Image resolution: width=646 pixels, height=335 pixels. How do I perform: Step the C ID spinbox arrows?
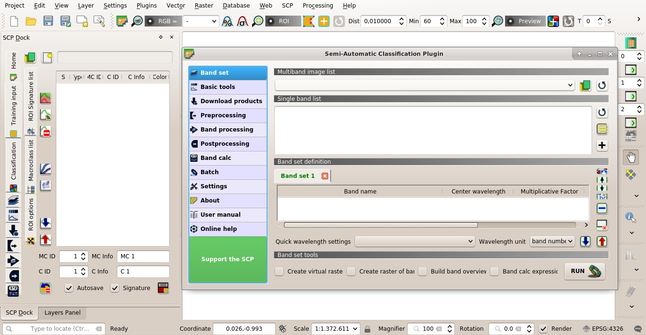(83, 271)
